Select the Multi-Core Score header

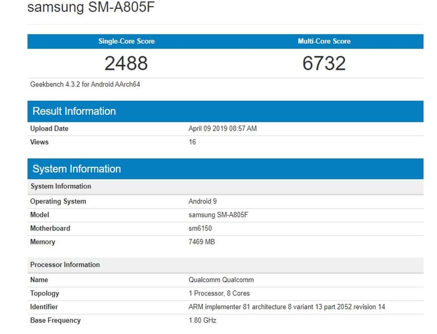[x=324, y=41]
